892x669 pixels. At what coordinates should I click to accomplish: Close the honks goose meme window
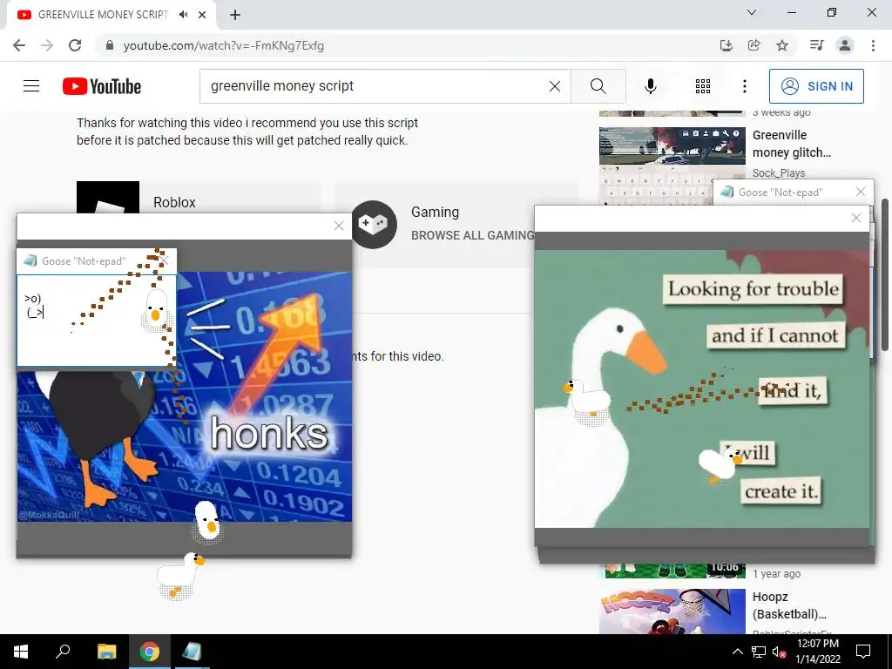(x=339, y=226)
